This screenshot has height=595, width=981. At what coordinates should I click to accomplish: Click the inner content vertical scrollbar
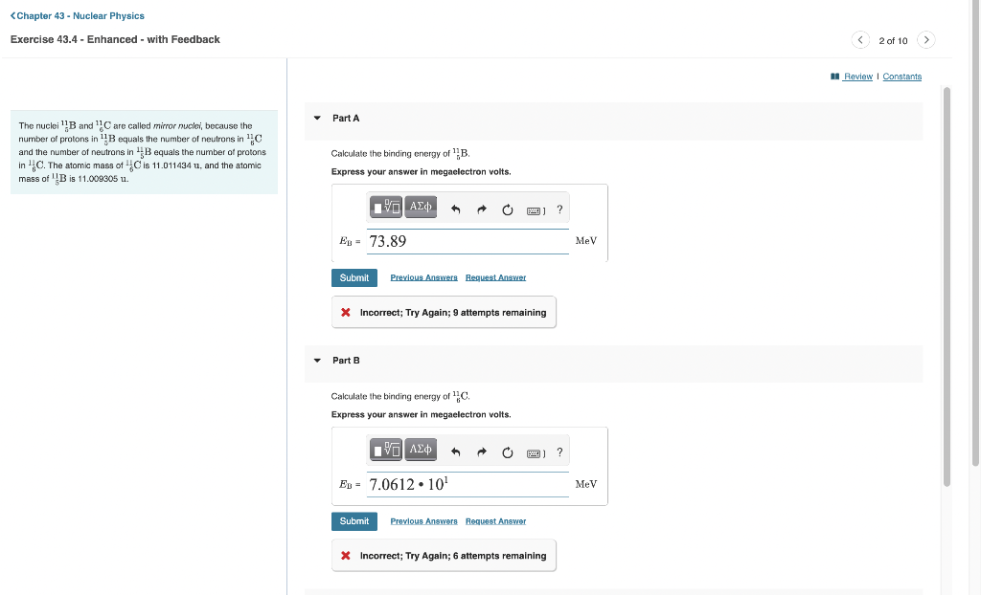947,287
